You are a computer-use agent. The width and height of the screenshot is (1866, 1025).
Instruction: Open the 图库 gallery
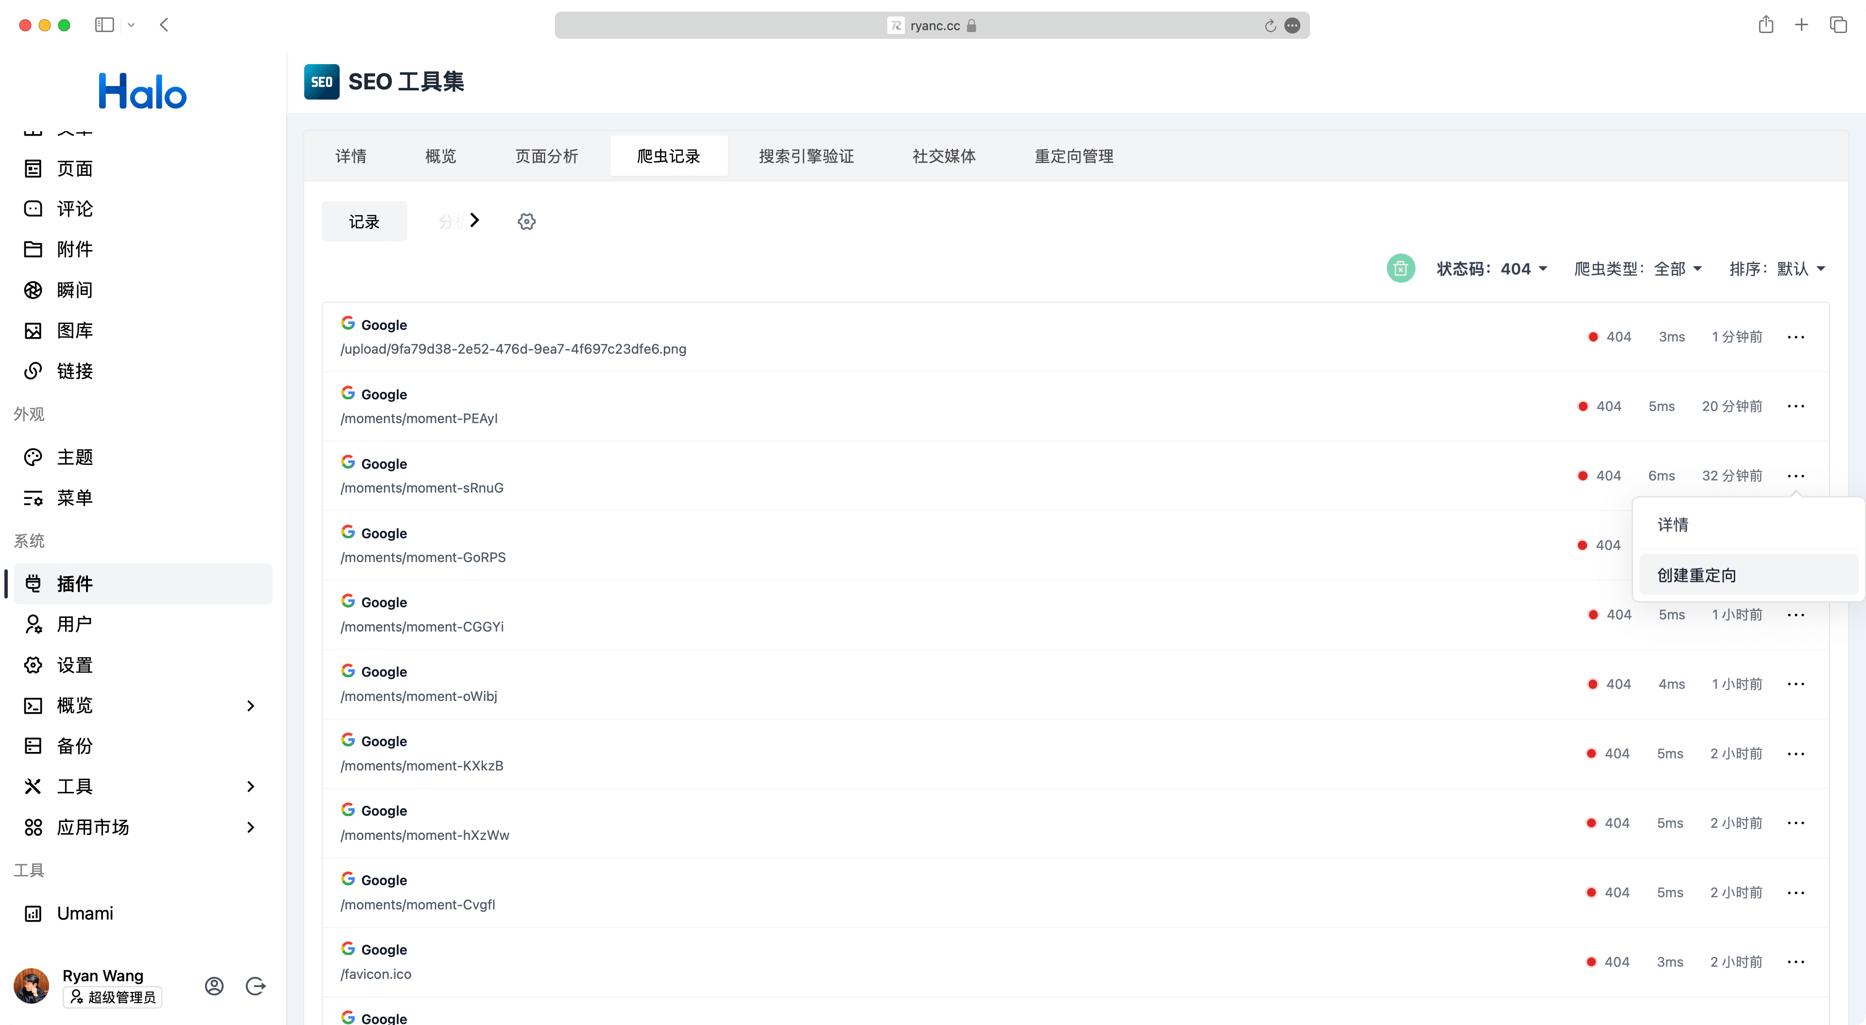pyautogui.click(x=142, y=330)
